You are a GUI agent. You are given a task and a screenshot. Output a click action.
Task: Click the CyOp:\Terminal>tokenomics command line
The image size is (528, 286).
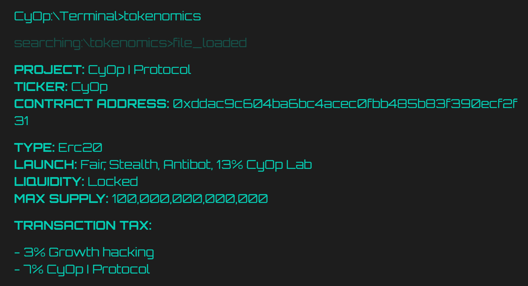click(107, 16)
